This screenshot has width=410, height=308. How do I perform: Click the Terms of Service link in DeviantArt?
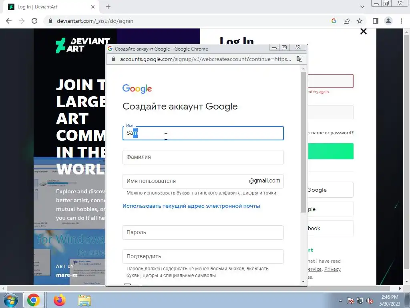[315, 269]
